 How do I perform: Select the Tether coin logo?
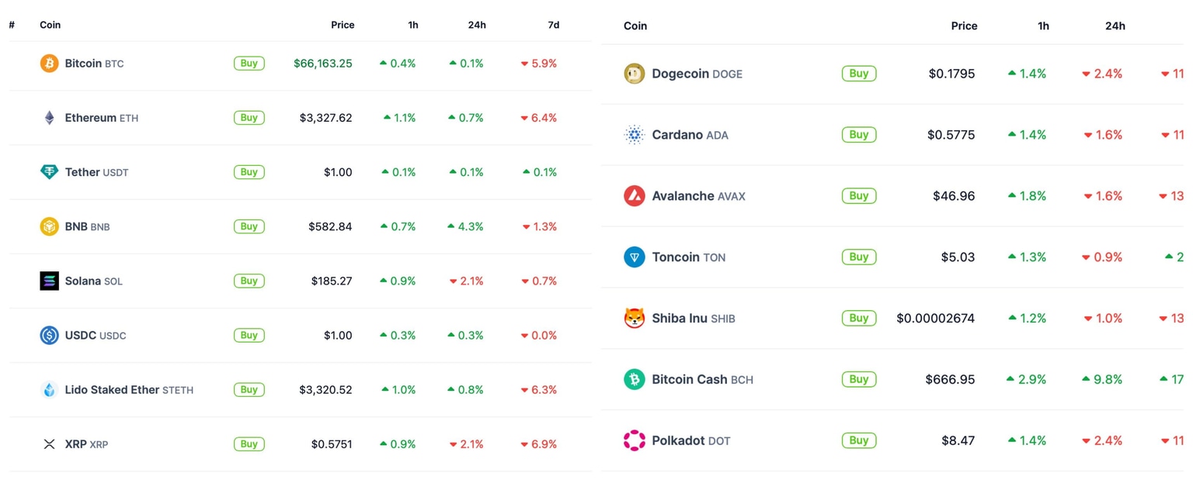(49, 171)
